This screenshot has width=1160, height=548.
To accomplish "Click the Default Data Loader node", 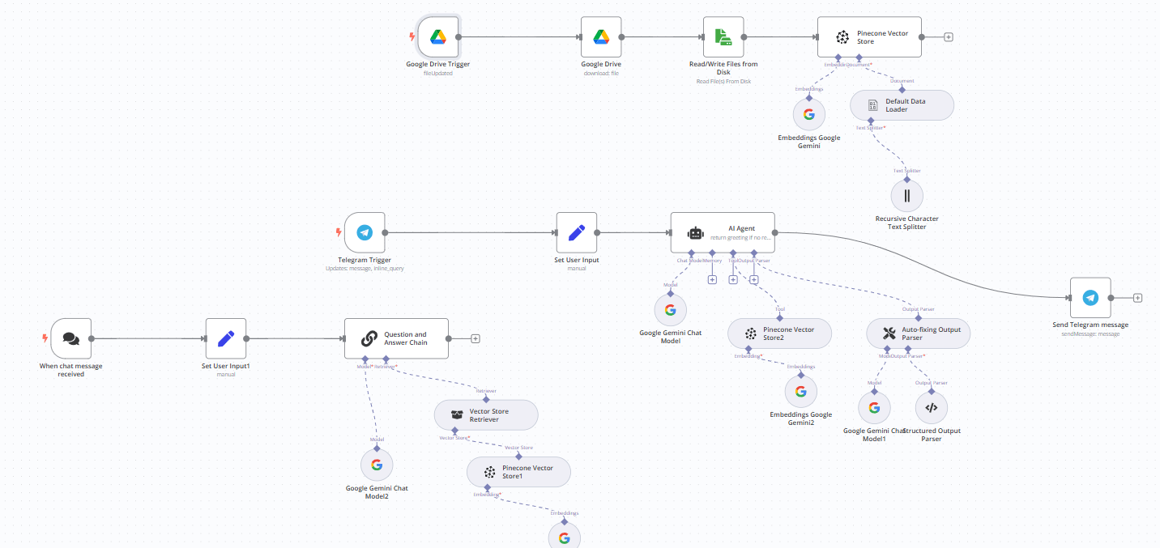I will (x=902, y=105).
